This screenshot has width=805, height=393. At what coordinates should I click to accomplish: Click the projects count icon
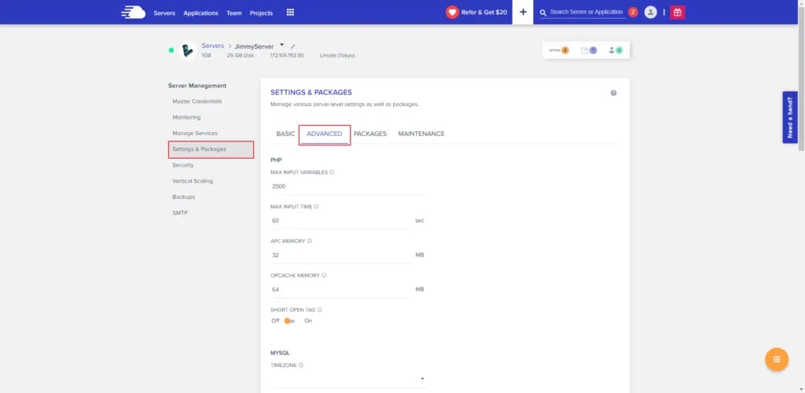tap(589, 50)
